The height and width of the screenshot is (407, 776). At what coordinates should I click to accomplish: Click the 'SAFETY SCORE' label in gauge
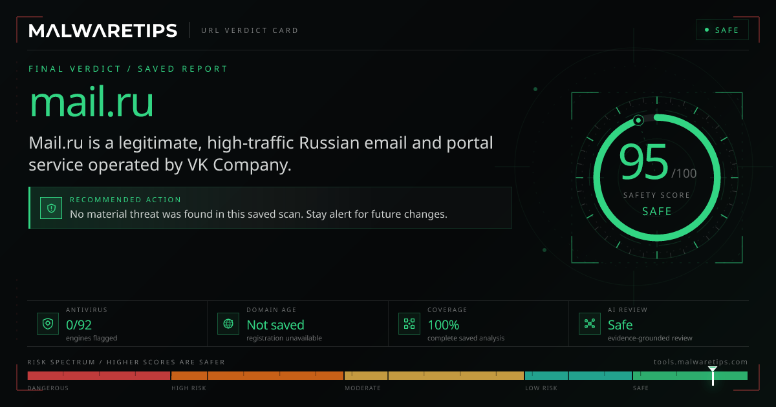(x=656, y=195)
